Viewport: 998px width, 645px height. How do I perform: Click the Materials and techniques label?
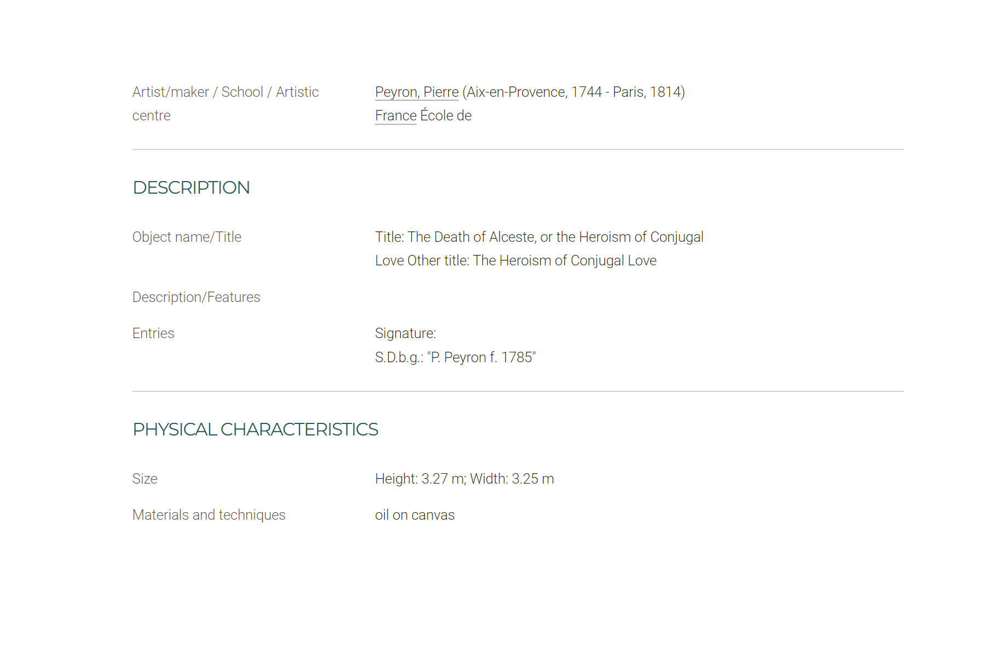209,515
